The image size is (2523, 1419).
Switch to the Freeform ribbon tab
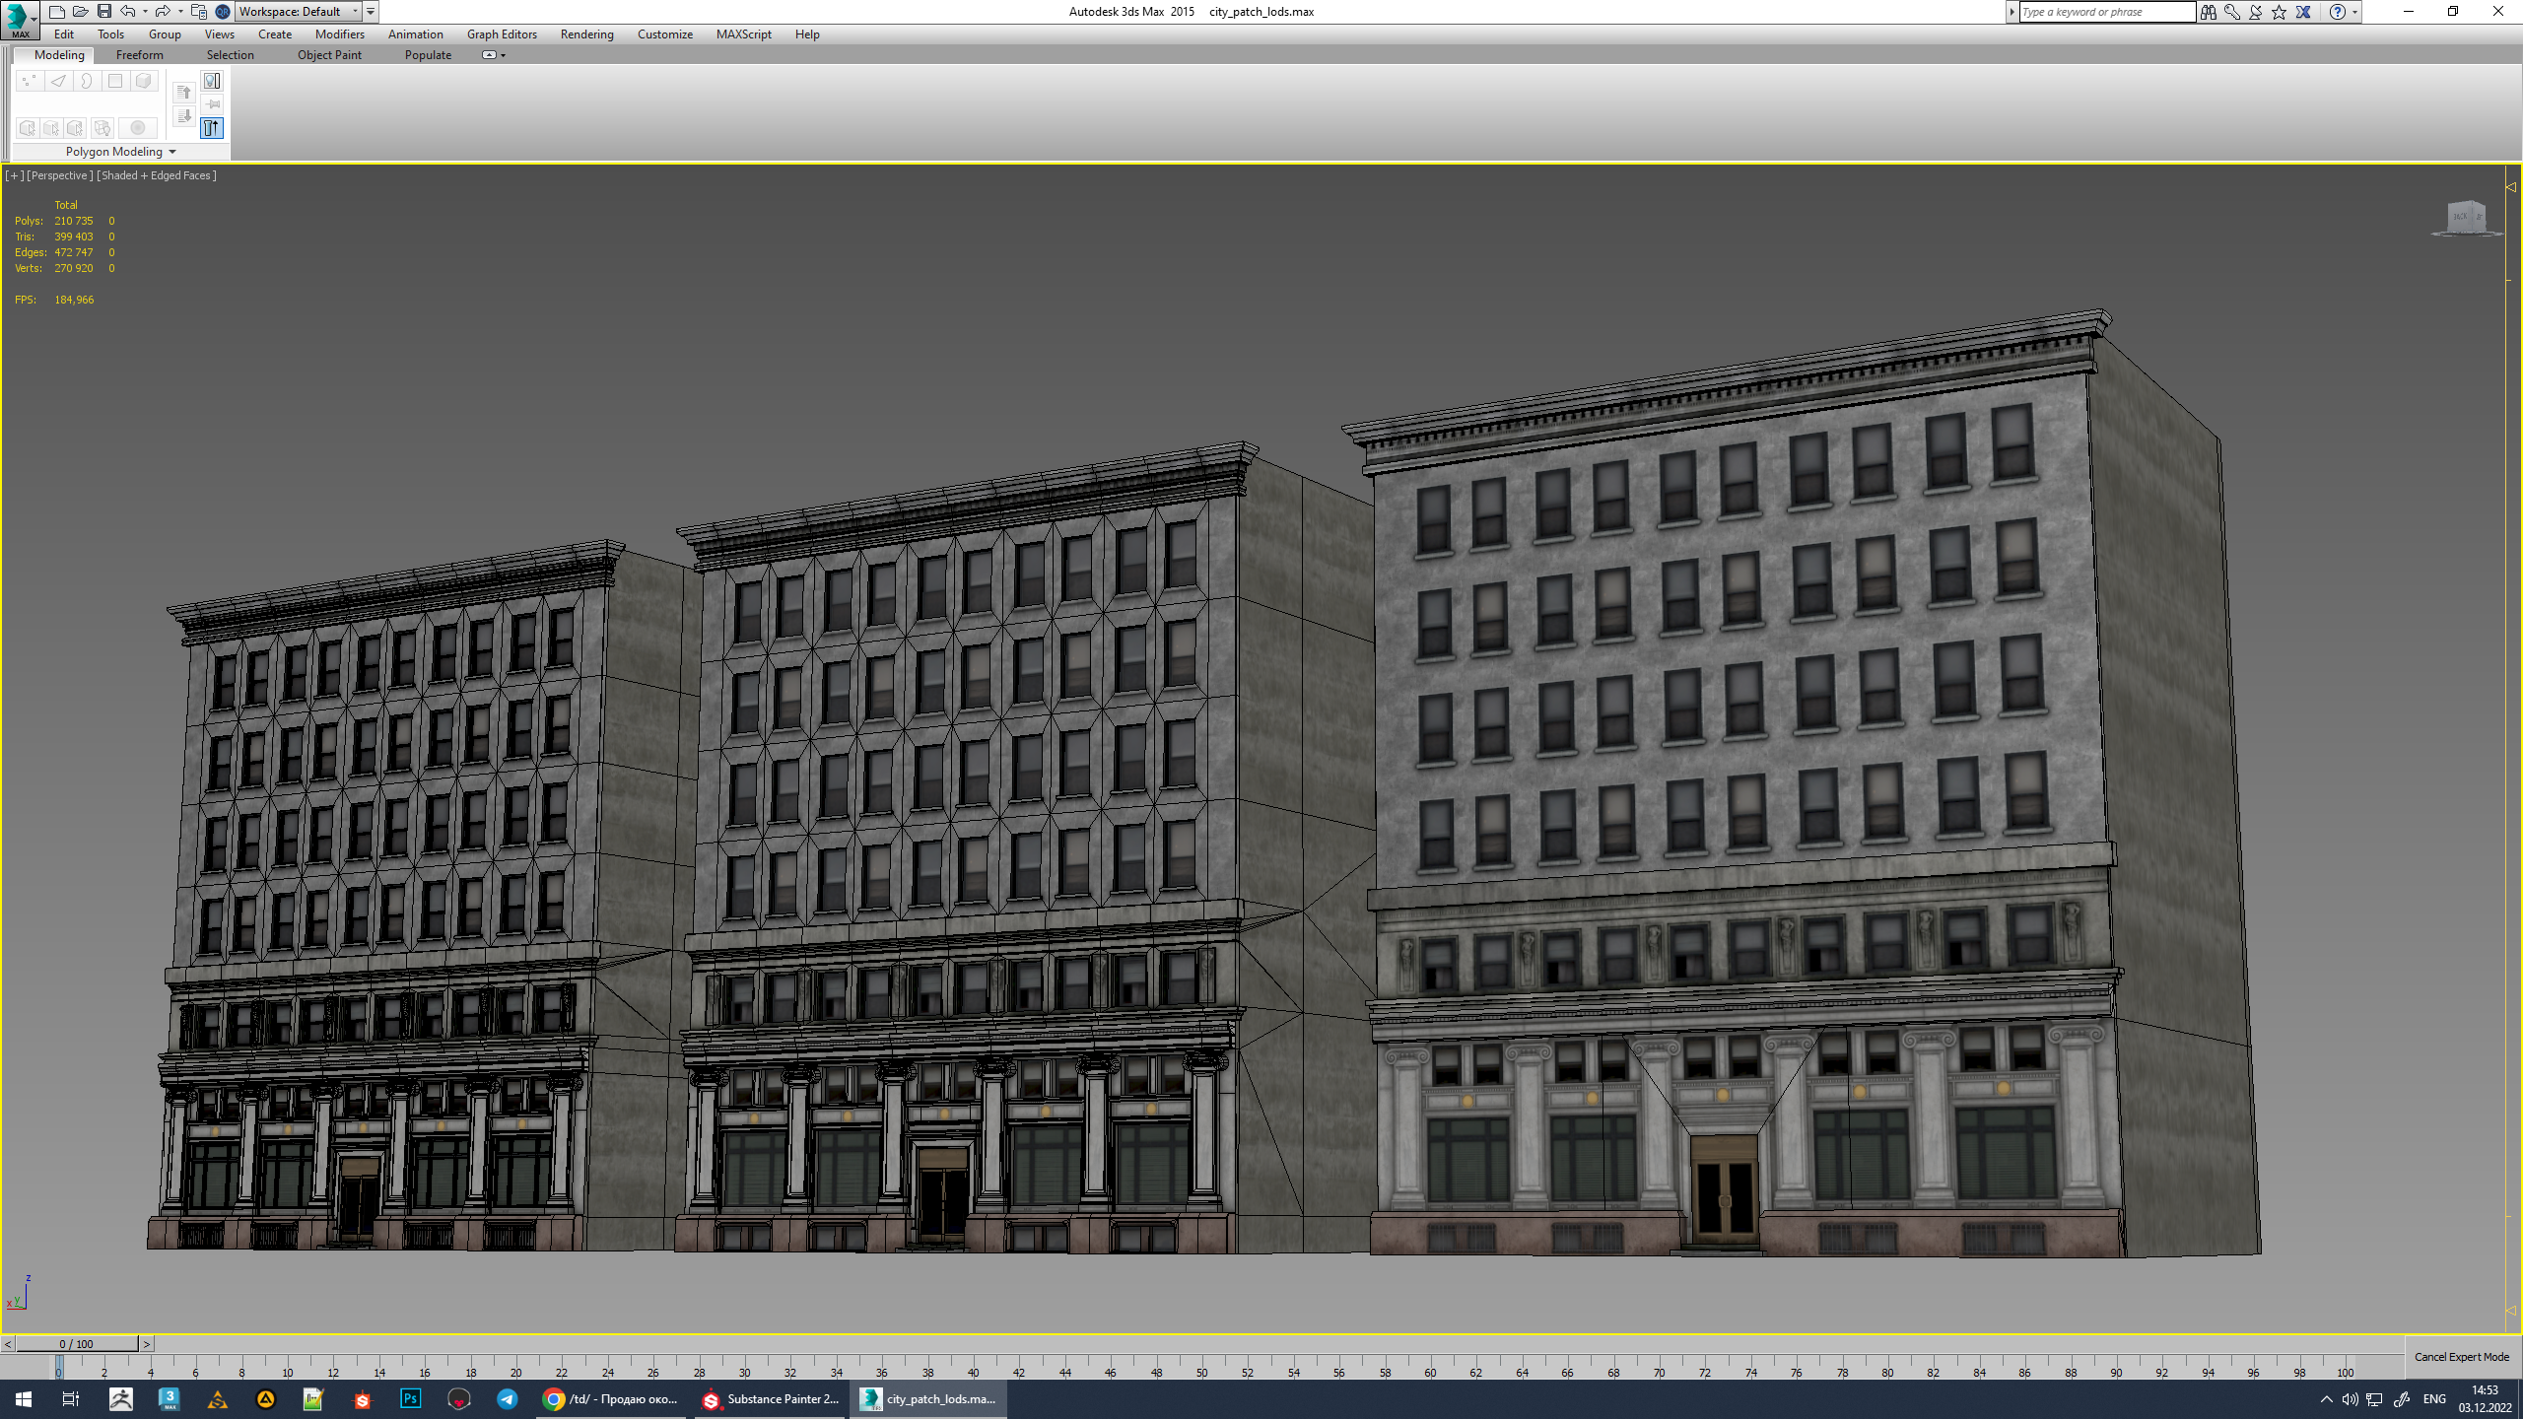139,55
